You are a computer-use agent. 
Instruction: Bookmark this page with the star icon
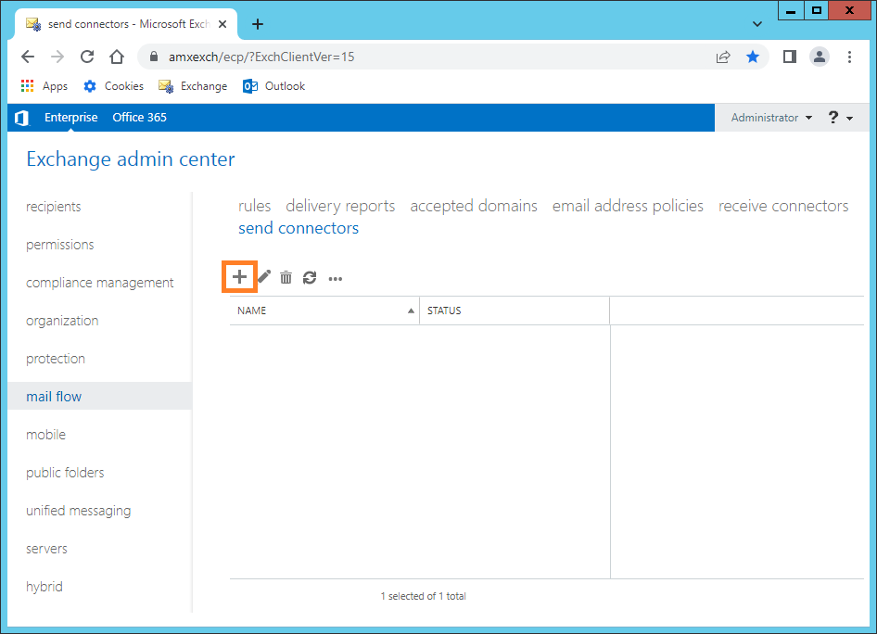[x=753, y=57]
